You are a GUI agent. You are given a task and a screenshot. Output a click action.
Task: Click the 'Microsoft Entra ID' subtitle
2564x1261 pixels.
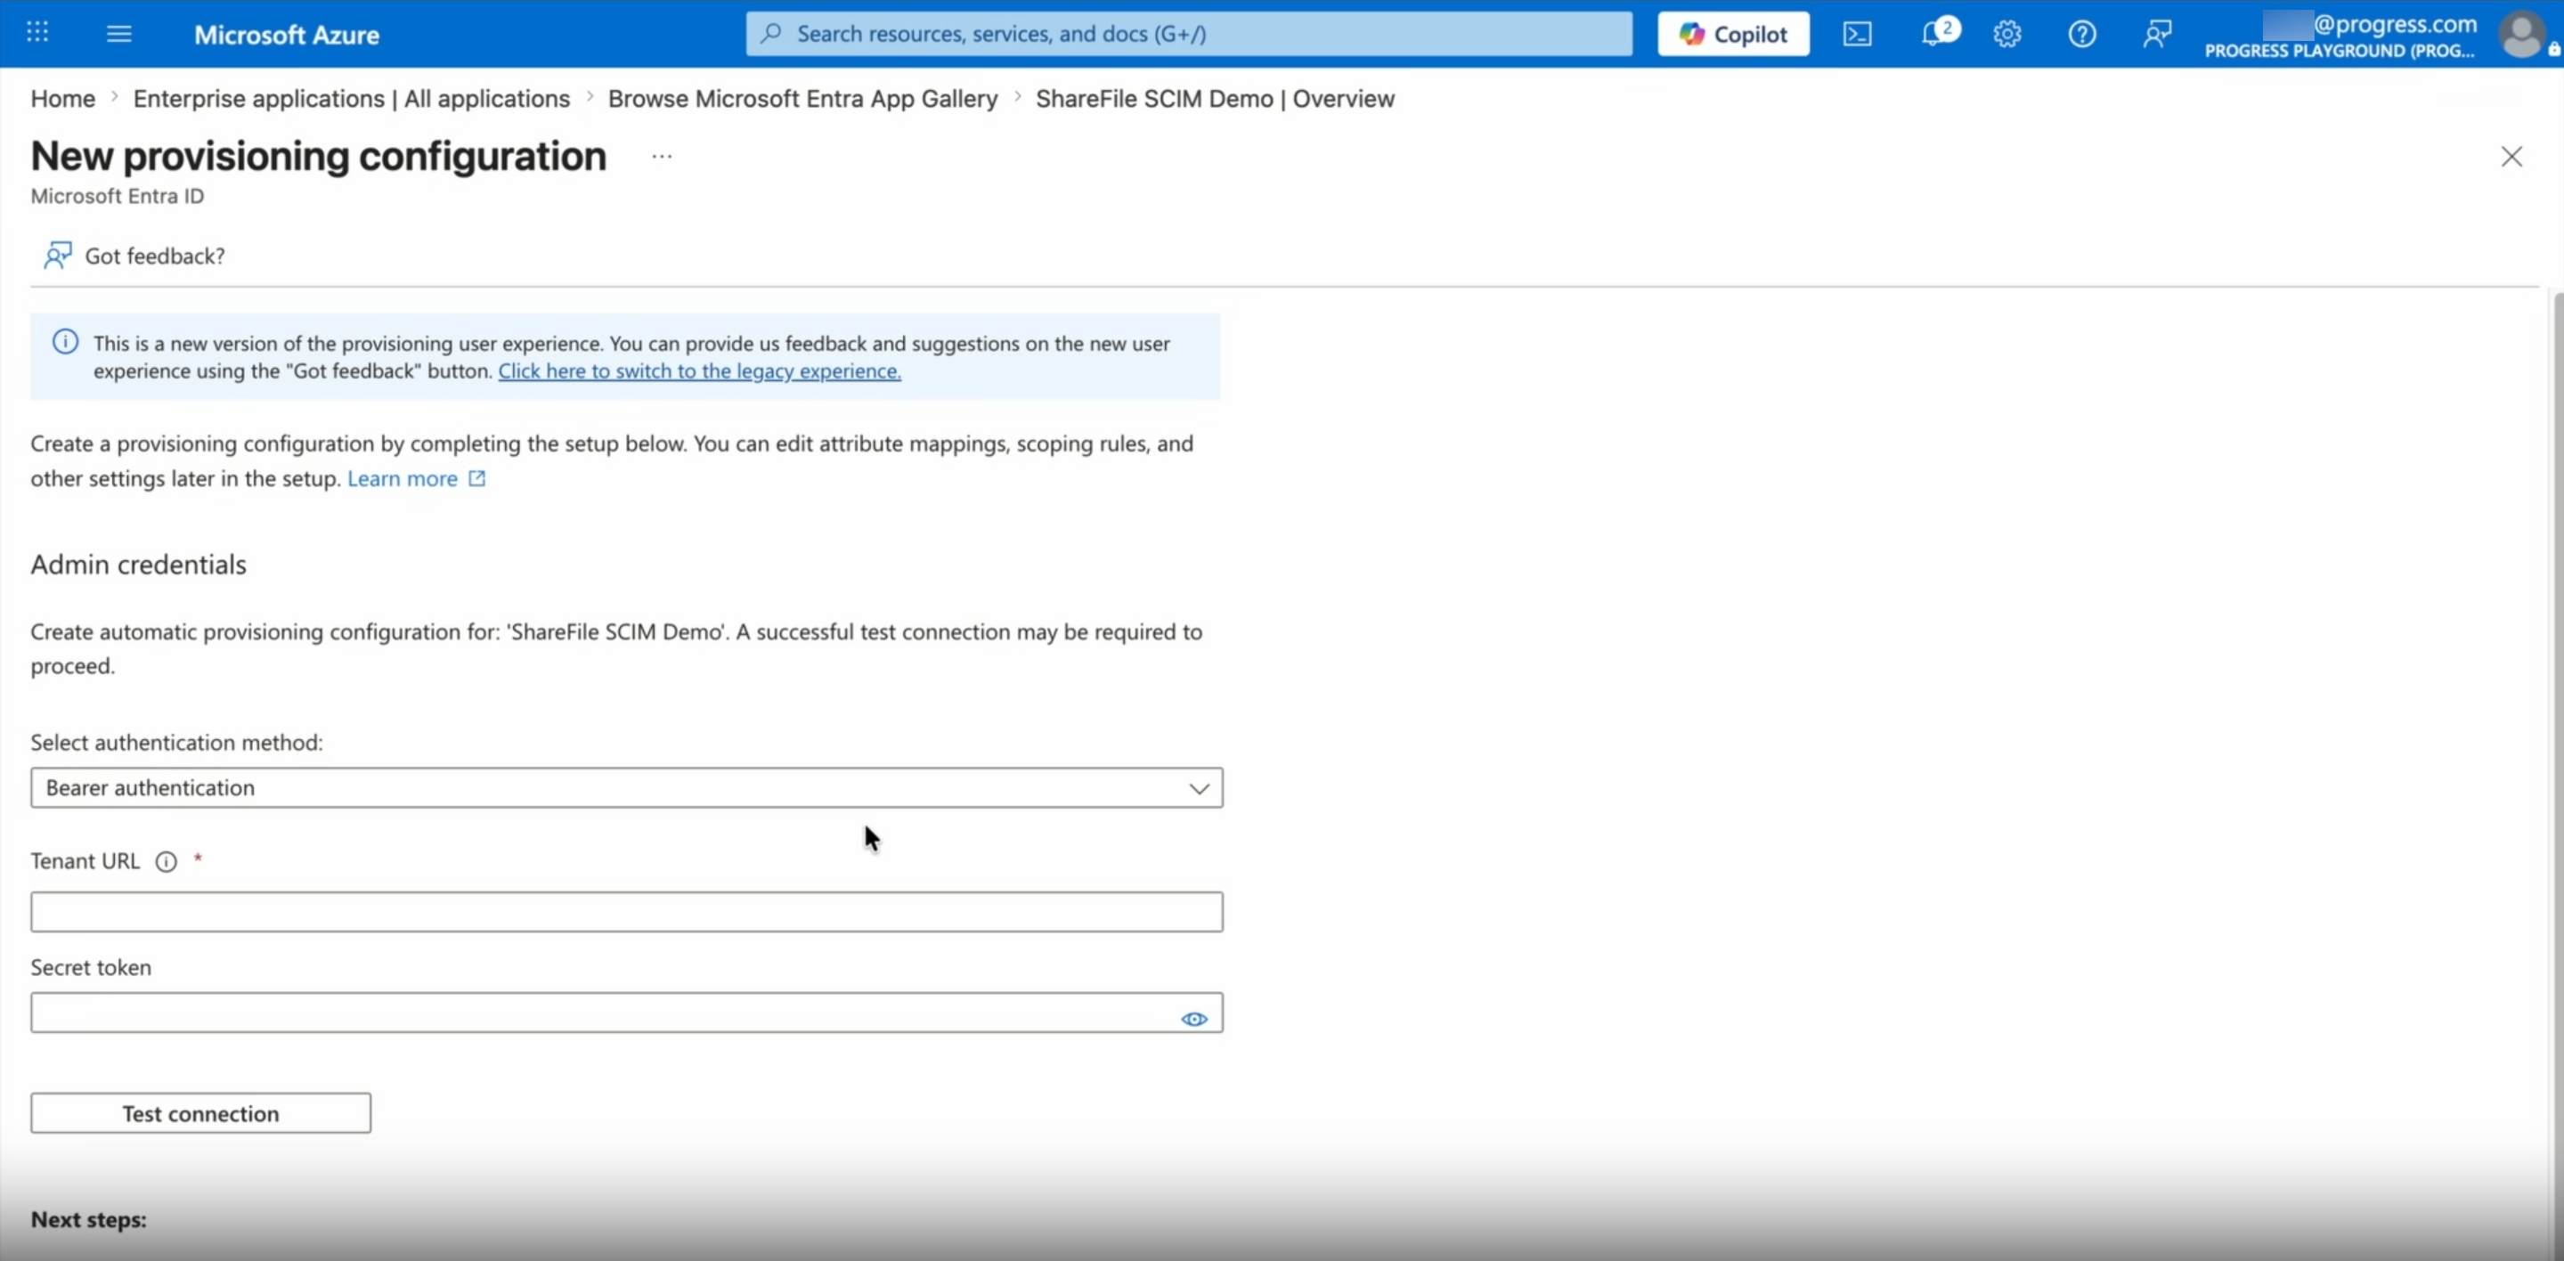tap(118, 196)
